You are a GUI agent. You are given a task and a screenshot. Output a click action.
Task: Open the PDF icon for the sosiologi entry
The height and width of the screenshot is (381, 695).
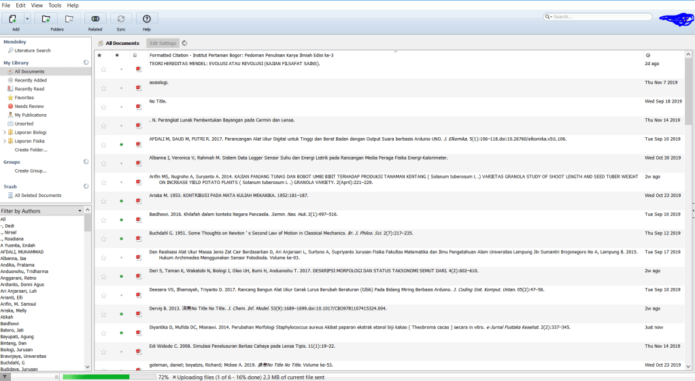[139, 88]
